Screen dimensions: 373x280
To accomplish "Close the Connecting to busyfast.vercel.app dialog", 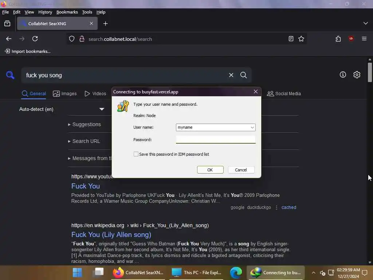I will click(x=256, y=92).
